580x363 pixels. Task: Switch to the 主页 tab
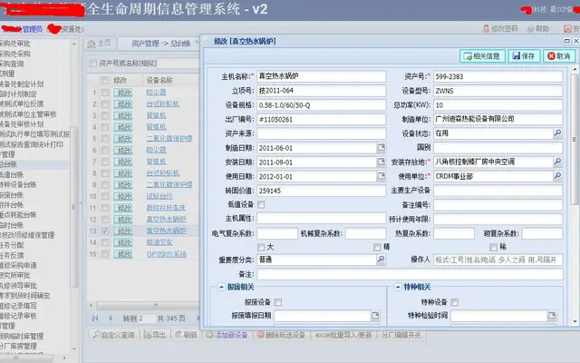click(x=99, y=44)
